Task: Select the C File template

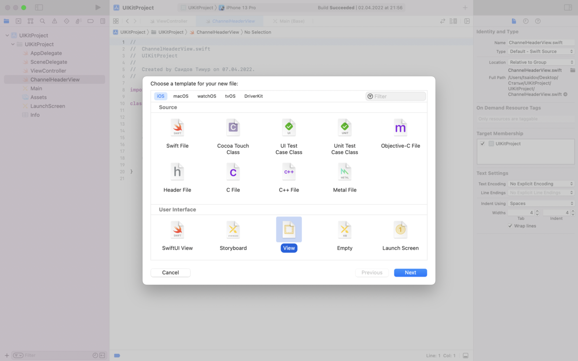Action: (x=233, y=178)
